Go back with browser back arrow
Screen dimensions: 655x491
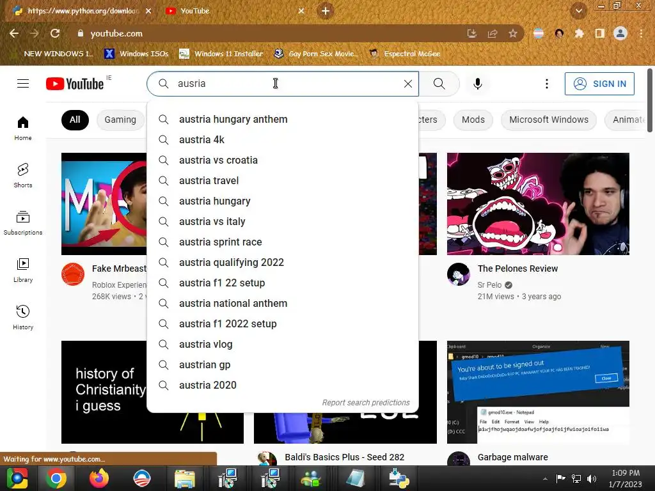click(14, 33)
